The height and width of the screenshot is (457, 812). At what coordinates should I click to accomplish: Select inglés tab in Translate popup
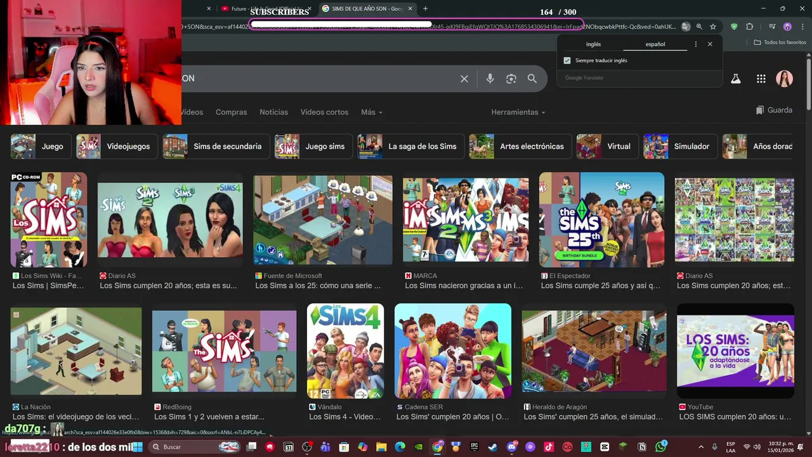tap(593, 44)
